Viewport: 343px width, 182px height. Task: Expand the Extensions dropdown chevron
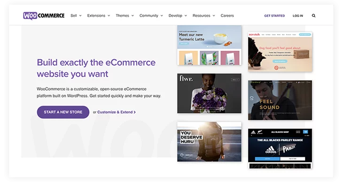tap(109, 16)
